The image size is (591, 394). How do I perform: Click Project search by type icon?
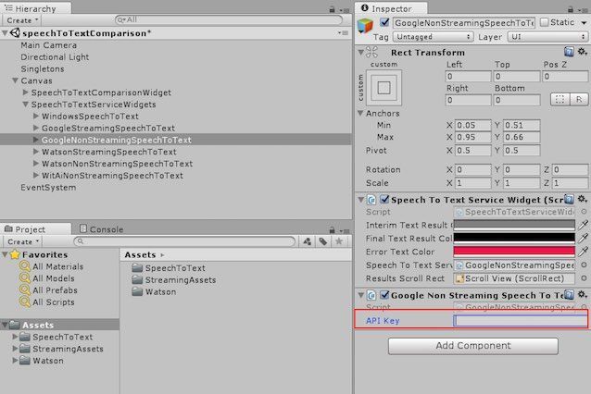click(x=308, y=241)
